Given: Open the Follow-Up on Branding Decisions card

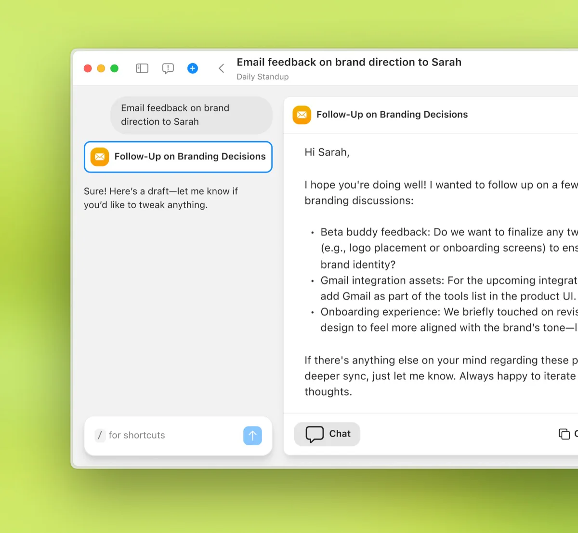Looking at the screenshot, I should (x=178, y=157).
